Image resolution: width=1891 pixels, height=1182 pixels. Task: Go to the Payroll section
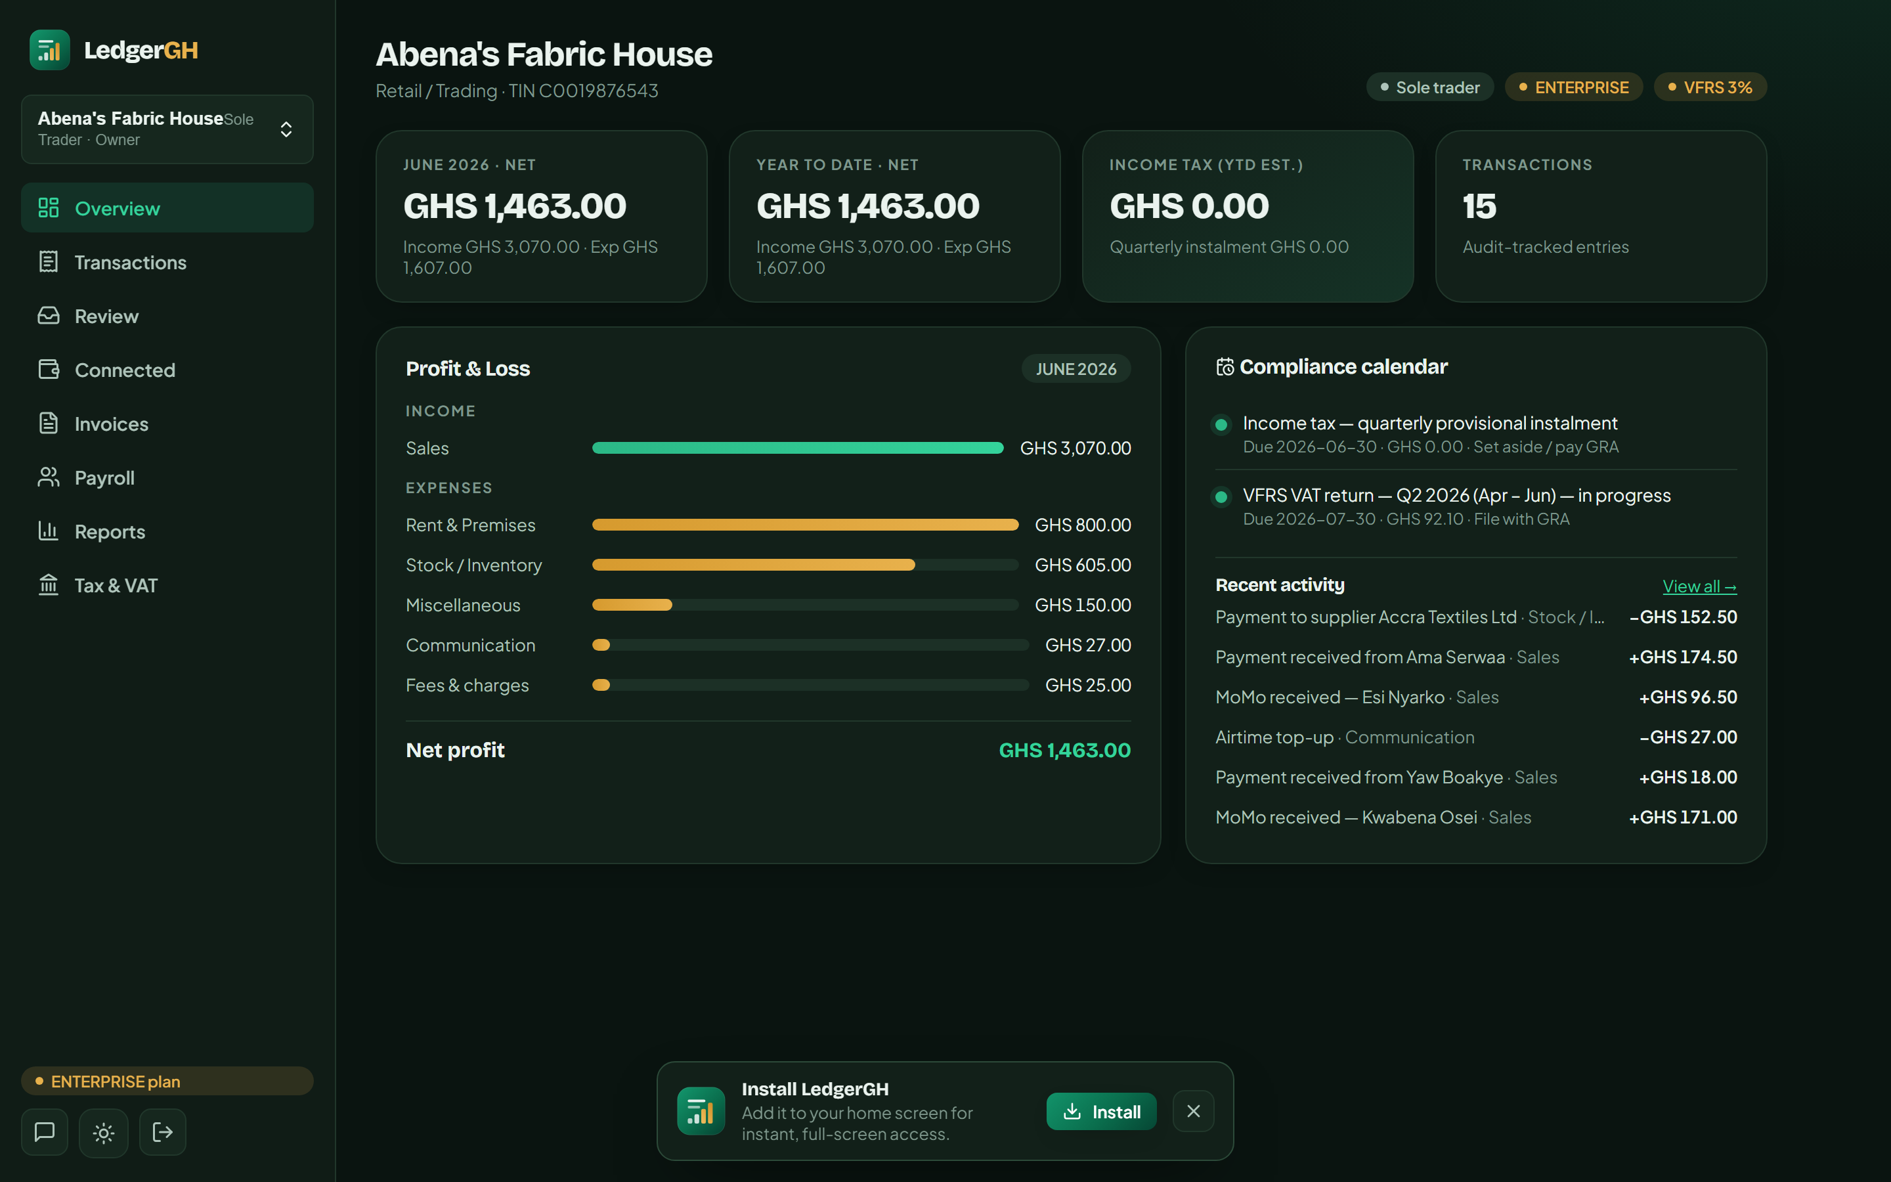[x=167, y=477]
